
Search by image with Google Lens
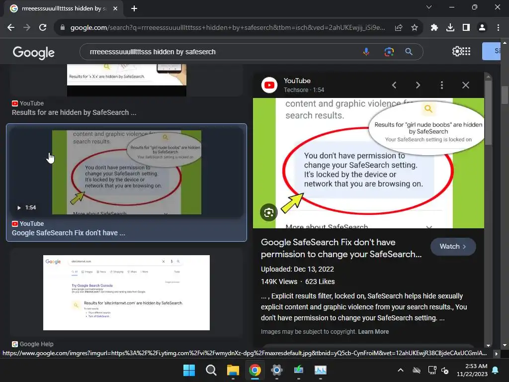(389, 52)
